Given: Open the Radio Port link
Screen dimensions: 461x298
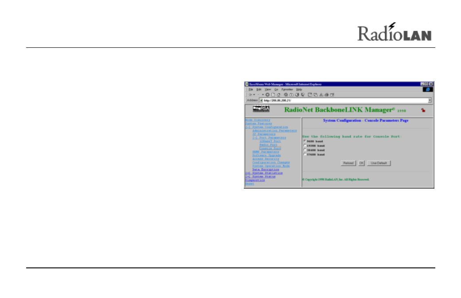Looking at the screenshot, I should (268, 145).
